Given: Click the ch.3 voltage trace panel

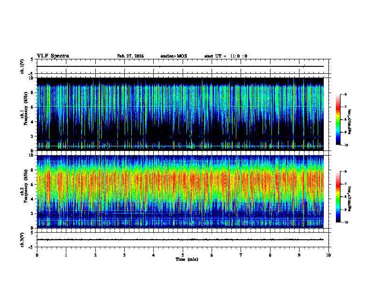Looking at the screenshot, I should (x=183, y=240).
